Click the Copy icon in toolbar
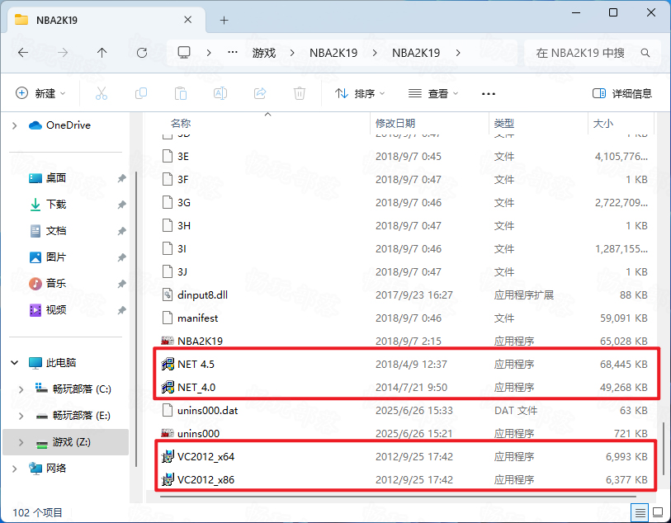 click(141, 93)
